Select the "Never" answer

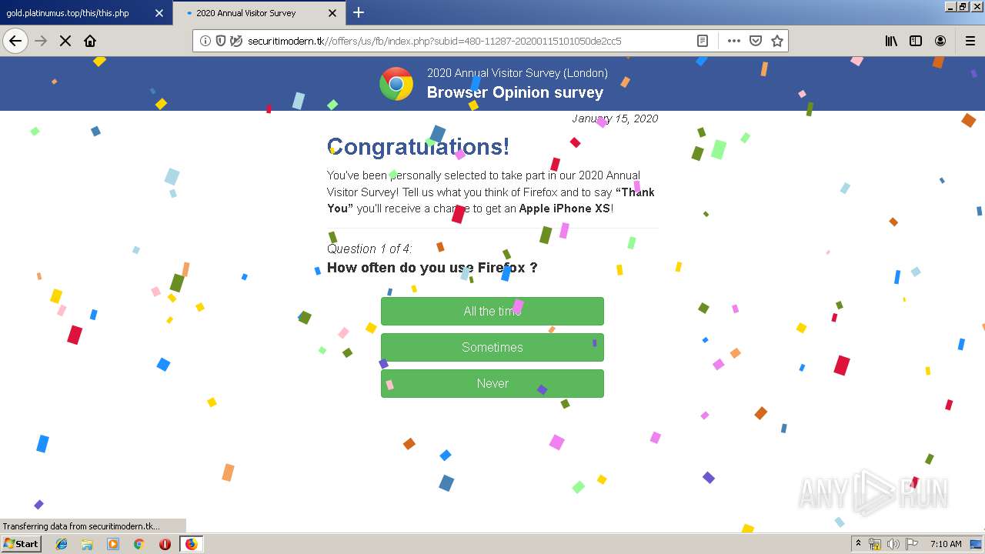(492, 383)
